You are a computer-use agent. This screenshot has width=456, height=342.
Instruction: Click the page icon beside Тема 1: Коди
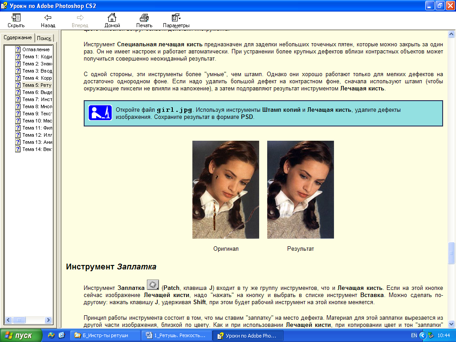click(x=18, y=57)
